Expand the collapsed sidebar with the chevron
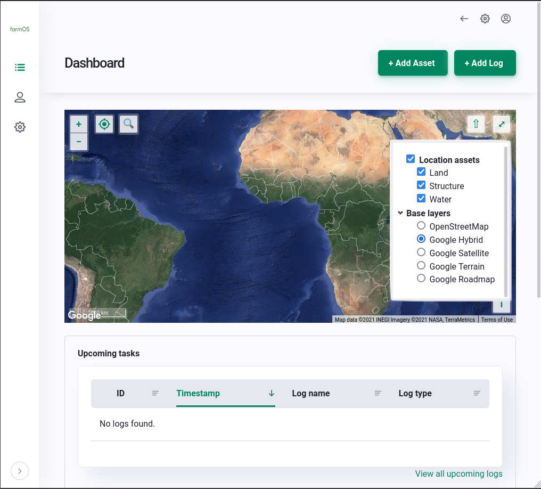541x489 pixels. [20, 471]
